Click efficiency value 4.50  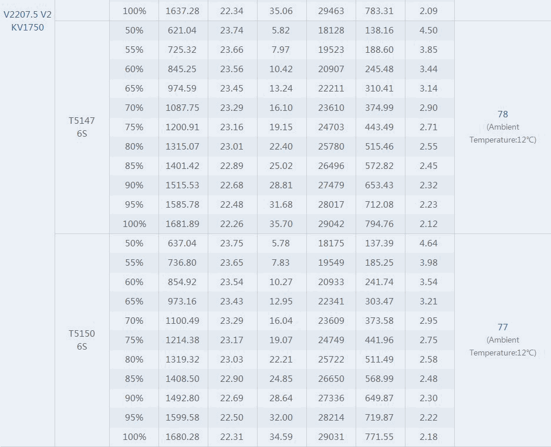click(x=428, y=31)
